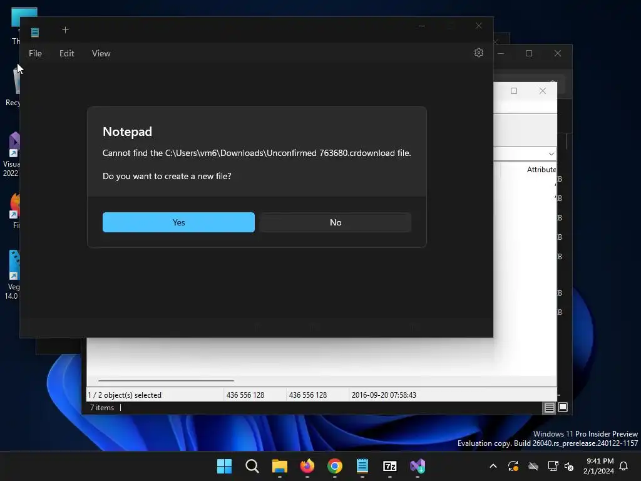This screenshot has height=481, width=641.
Task: Open File Explorer from taskbar
Action: tap(280, 466)
